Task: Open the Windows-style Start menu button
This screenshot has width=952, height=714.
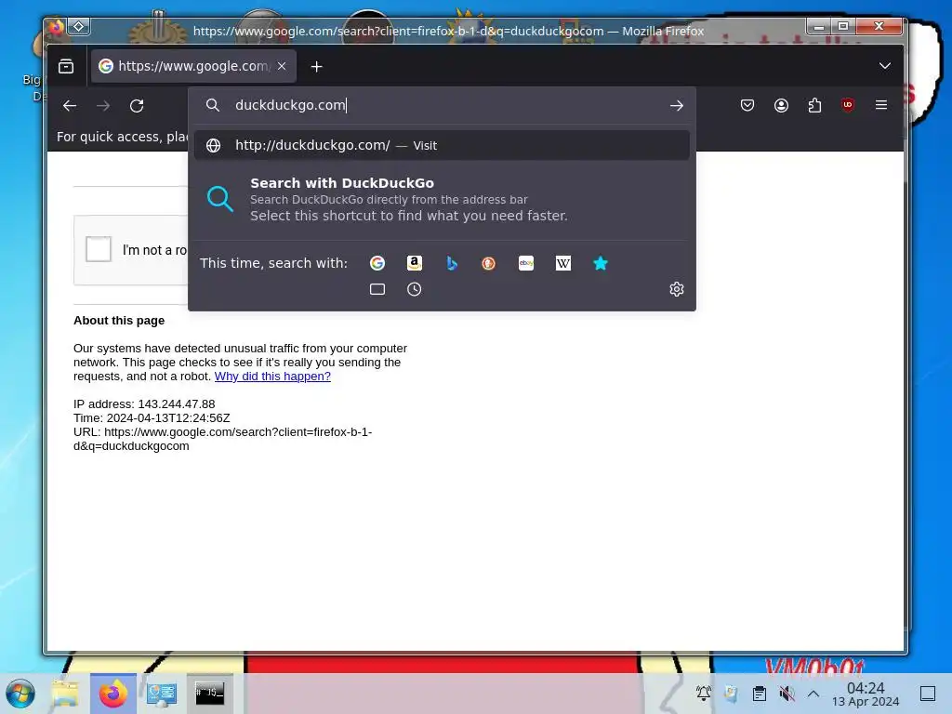Action: coord(20,694)
